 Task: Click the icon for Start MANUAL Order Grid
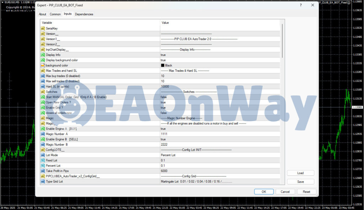coord(43,97)
